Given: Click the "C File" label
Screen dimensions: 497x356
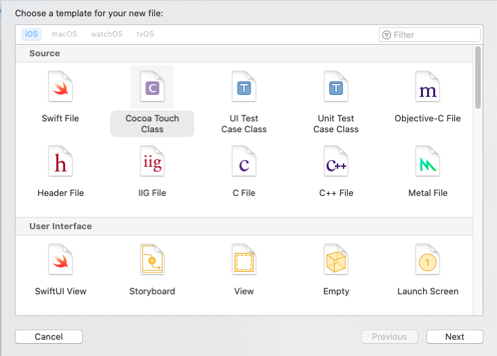Looking at the screenshot, I should (x=244, y=193).
